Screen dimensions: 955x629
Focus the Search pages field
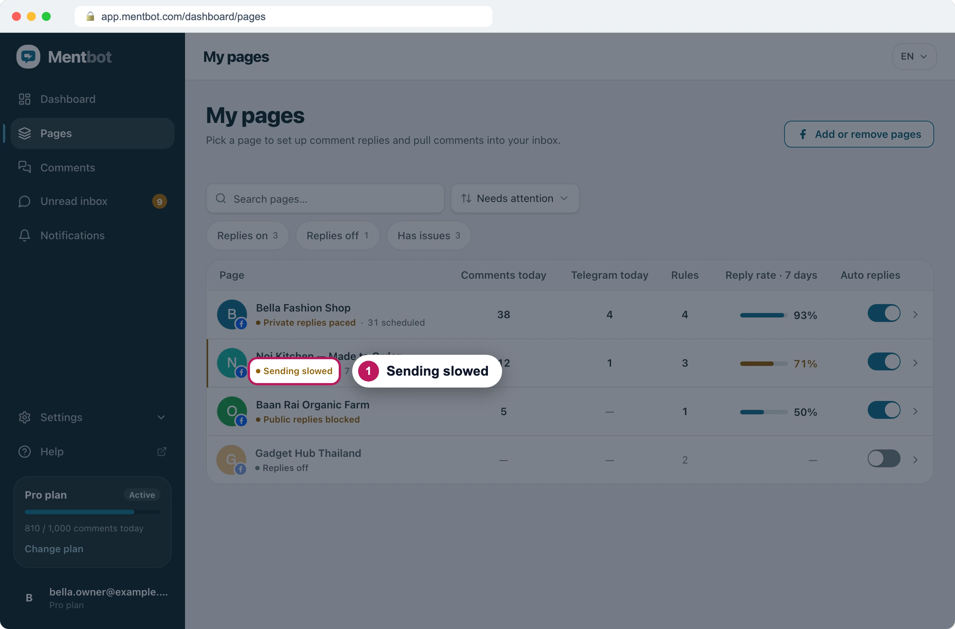[325, 199]
